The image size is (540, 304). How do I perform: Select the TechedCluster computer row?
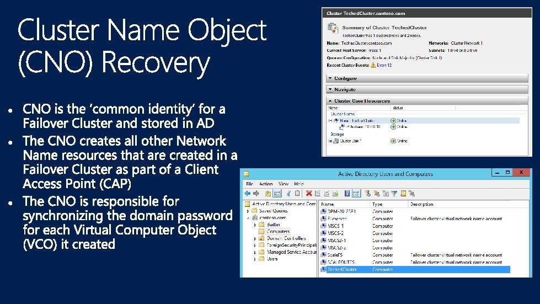[415, 269]
